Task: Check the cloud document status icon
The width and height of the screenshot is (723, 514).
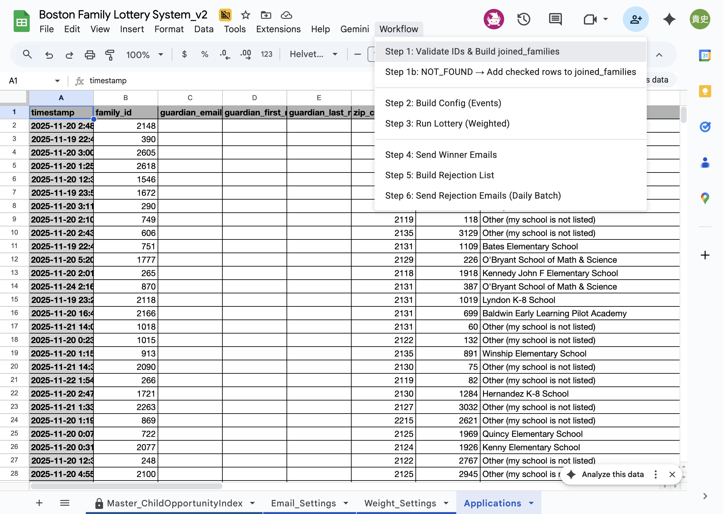Action: (x=286, y=15)
